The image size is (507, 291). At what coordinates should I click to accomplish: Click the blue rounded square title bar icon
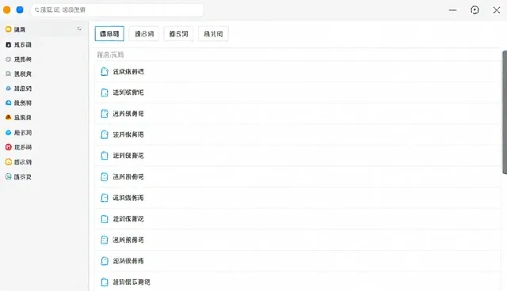coord(20,9)
